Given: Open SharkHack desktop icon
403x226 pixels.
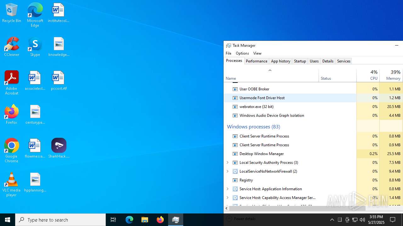Looking at the screenshot, I should click(x=59, y=149).
